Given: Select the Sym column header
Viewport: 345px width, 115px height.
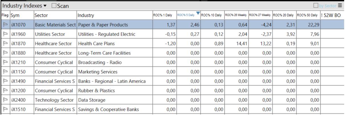Looking at the screenshot, I should click(x=15, y=15).
